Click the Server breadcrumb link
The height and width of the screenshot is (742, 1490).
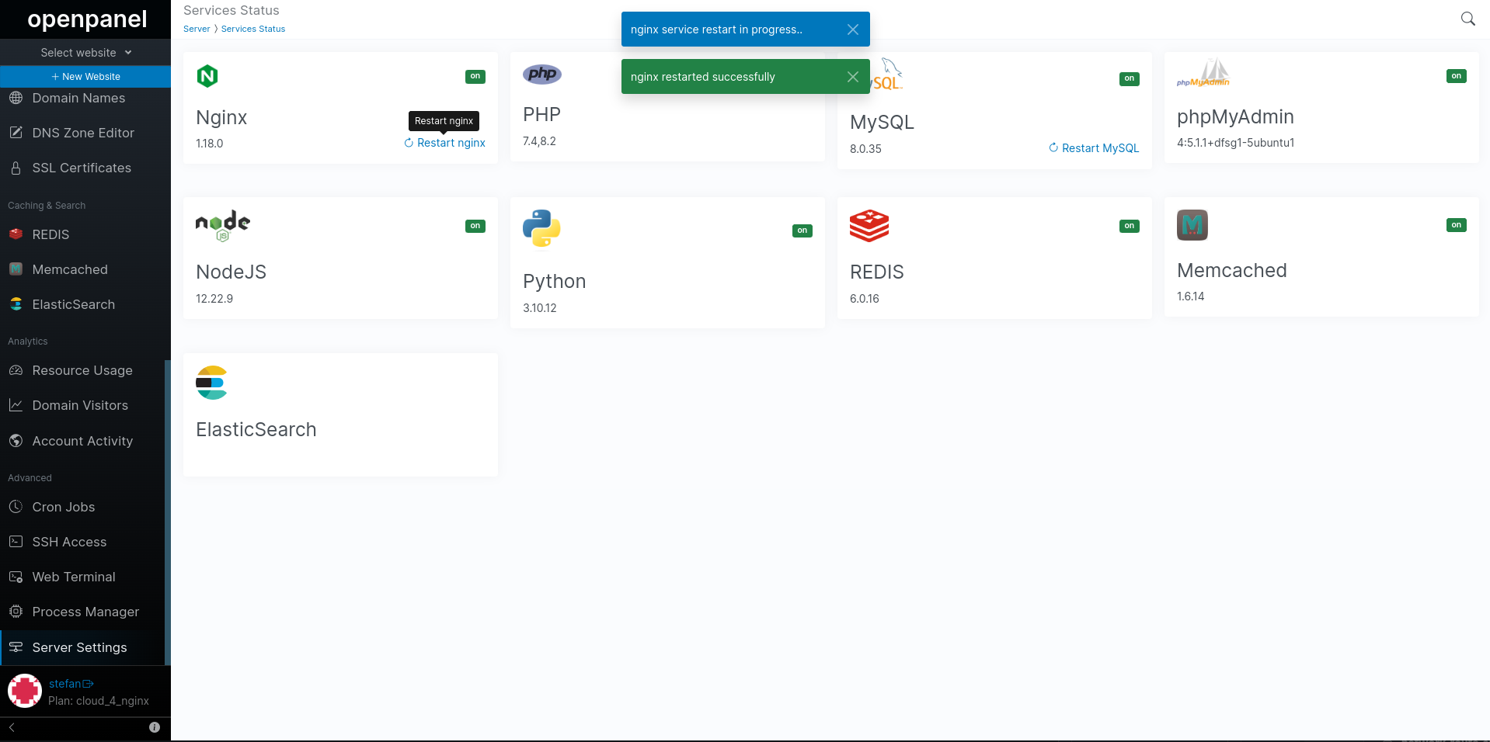[x=197, y=29]
